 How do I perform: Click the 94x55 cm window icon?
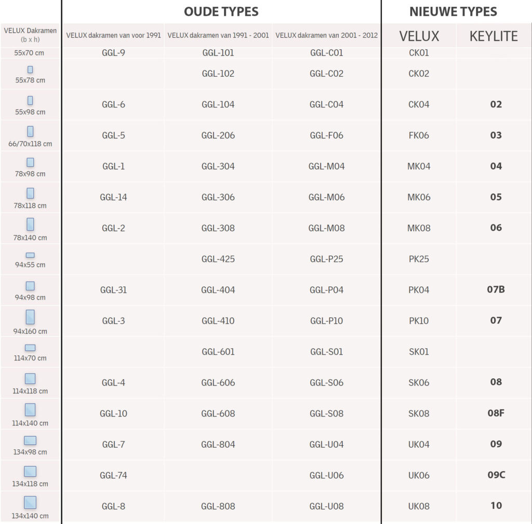30,255
